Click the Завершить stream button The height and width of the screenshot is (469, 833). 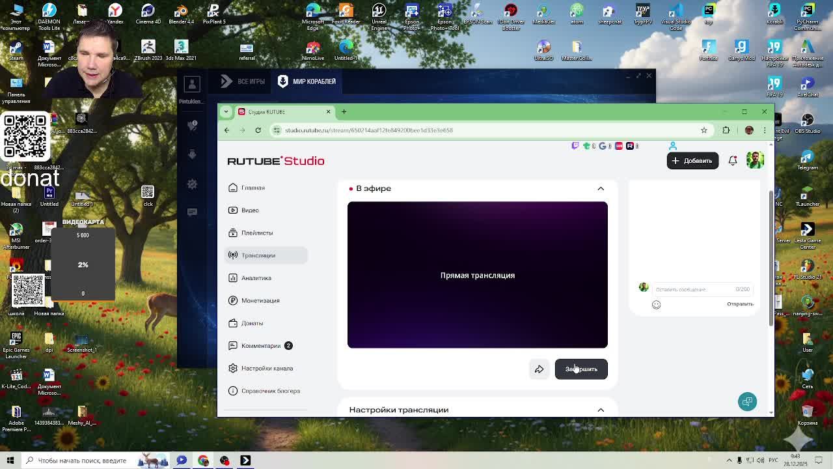[x=581, y=369]
